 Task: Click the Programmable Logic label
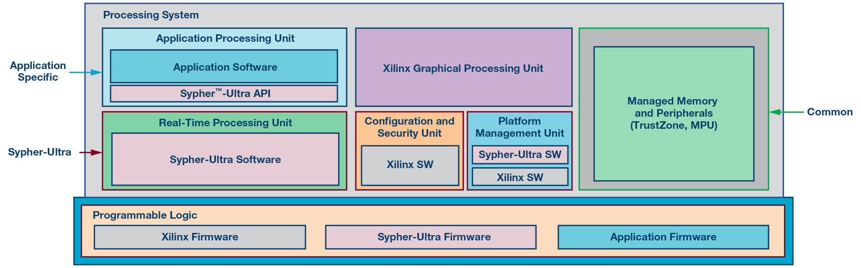tap(145, 215)
